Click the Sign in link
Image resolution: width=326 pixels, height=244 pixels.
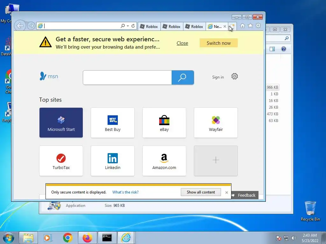click(218, 77)
